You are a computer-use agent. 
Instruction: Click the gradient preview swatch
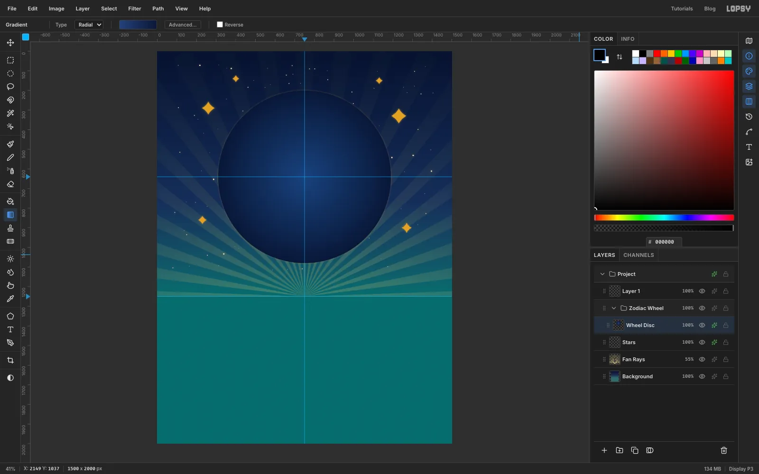click(x=138, y=25)
